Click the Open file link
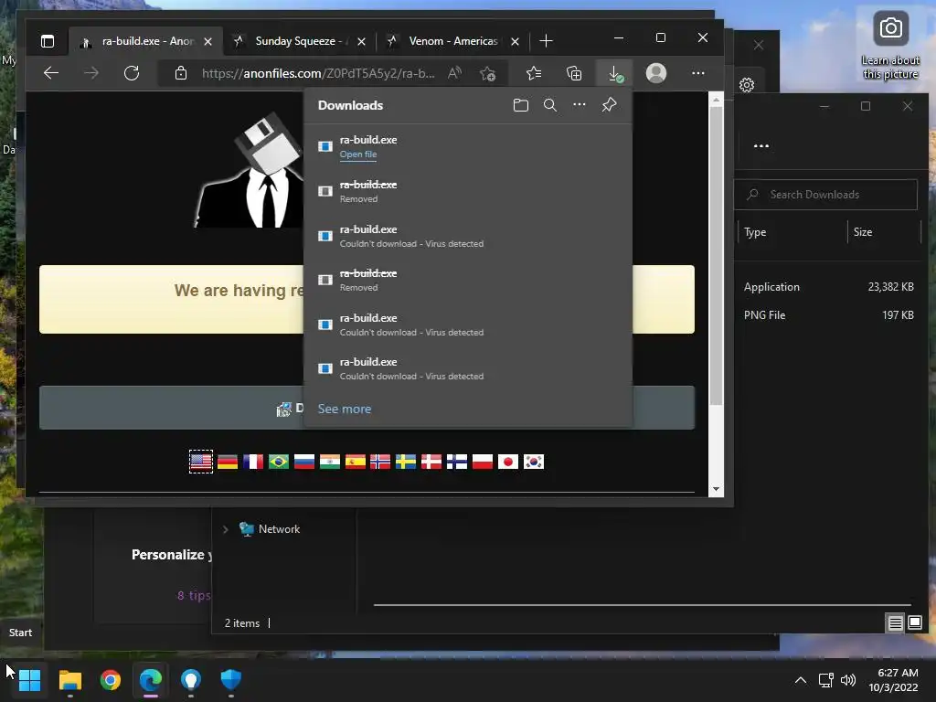Viewport: 936px width, 702px height. click(358, 154)
